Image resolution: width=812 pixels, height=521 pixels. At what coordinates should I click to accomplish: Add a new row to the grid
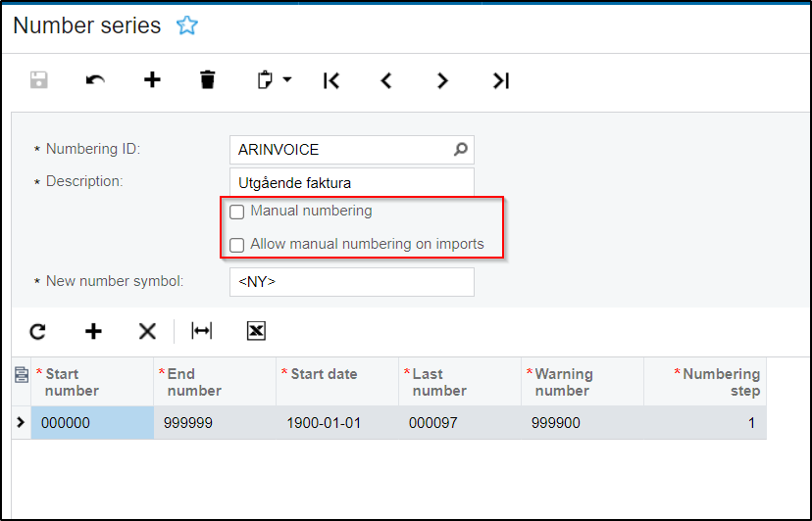point(93,331)
